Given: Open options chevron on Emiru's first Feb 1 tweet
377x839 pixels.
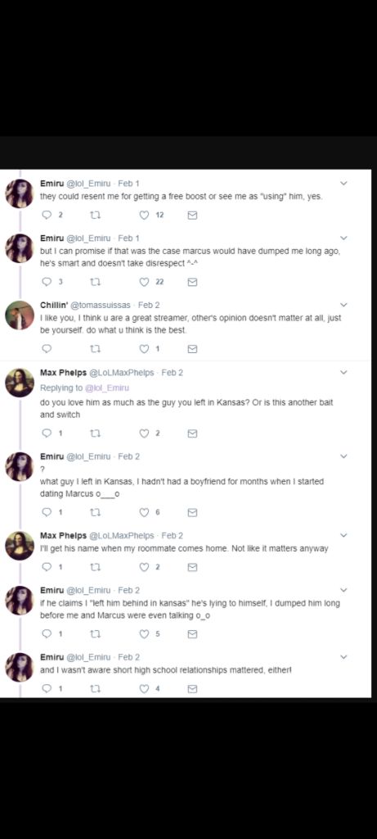Looking at the screenshot, I should tap(343, 184).
